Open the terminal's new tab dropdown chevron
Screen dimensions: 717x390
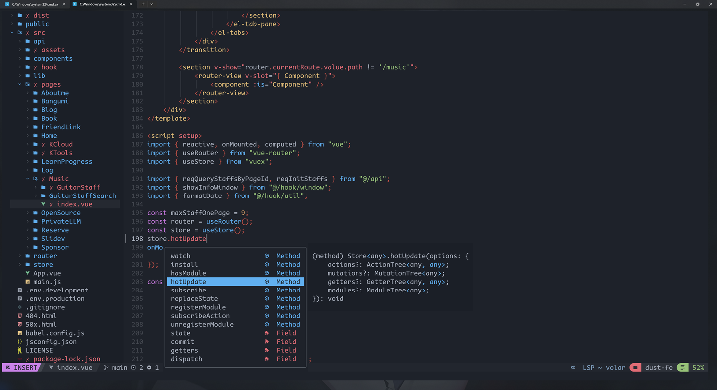(151, 4)
